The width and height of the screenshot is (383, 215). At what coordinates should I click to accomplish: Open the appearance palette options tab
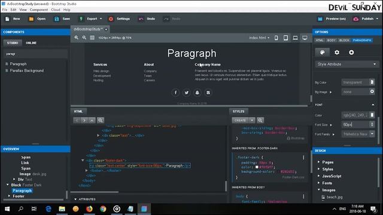[322, 52]
